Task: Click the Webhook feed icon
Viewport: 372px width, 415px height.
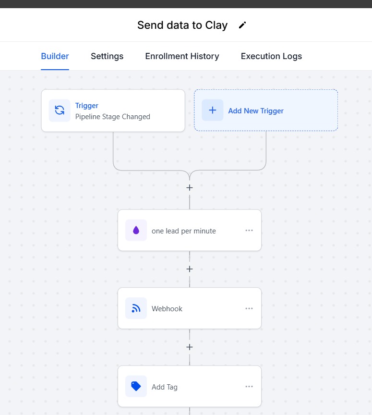Action: pos(136,308)
